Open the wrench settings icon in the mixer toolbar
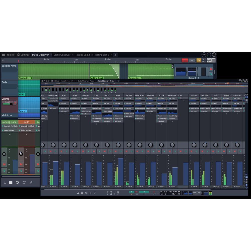This screenshot has height=251, width=251. click(x=95, y=193)
